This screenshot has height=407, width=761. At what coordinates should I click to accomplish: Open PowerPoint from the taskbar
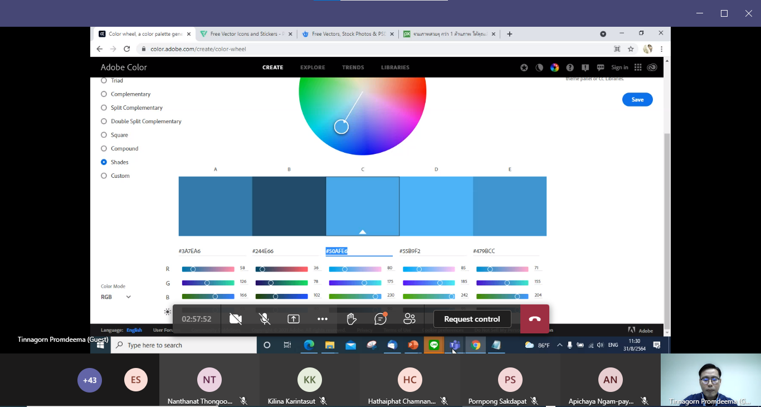(x=413, y=345)
